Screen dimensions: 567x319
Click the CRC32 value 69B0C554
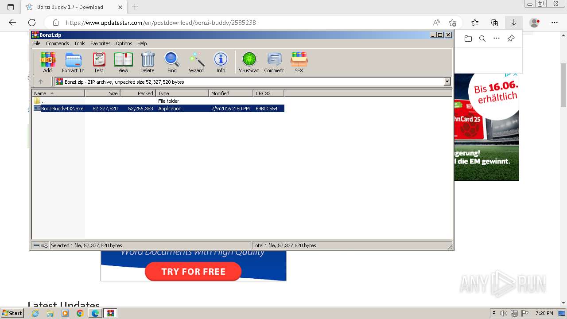(x=267, y=109)
